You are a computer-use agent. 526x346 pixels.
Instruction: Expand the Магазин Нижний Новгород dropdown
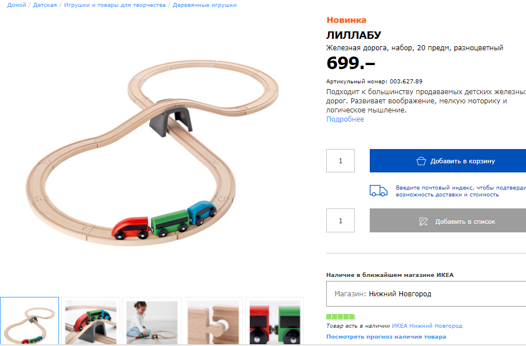[426, 294]
